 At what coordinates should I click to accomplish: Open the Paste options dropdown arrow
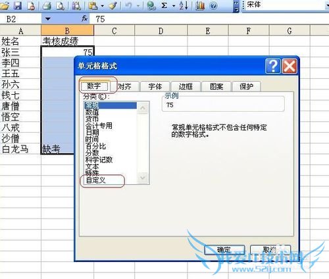tap(102, 6)
